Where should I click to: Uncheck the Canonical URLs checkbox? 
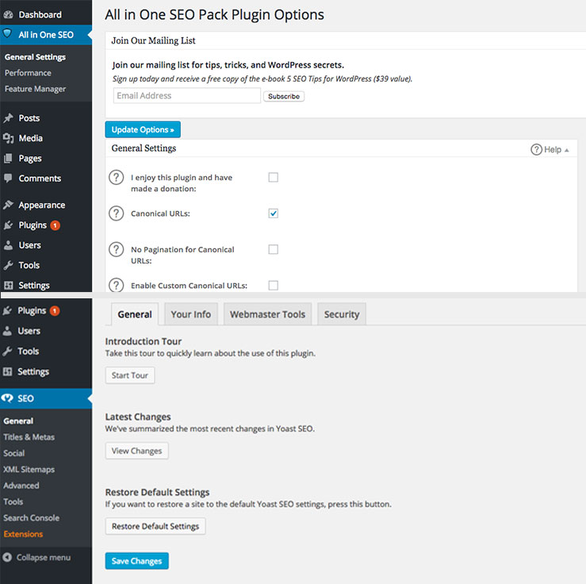(274, 213)
